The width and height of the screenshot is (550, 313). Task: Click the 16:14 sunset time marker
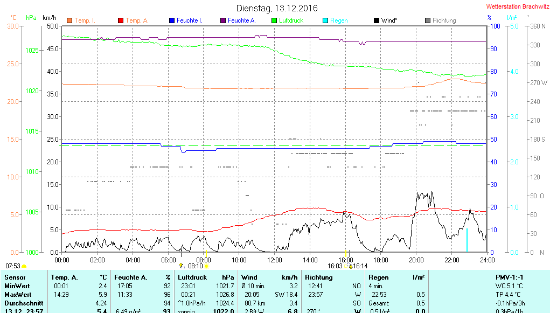(x=360, y=266)
